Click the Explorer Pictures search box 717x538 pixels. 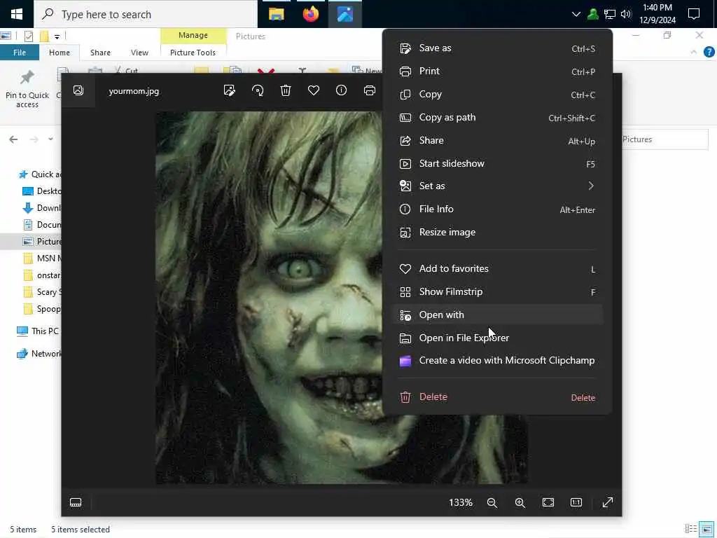665,139
